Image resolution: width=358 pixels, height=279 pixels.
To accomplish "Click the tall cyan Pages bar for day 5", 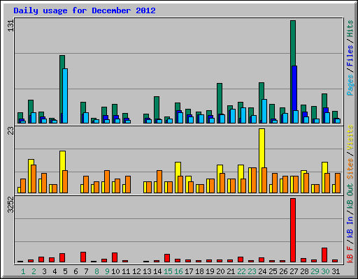I will tap(65, 96).
